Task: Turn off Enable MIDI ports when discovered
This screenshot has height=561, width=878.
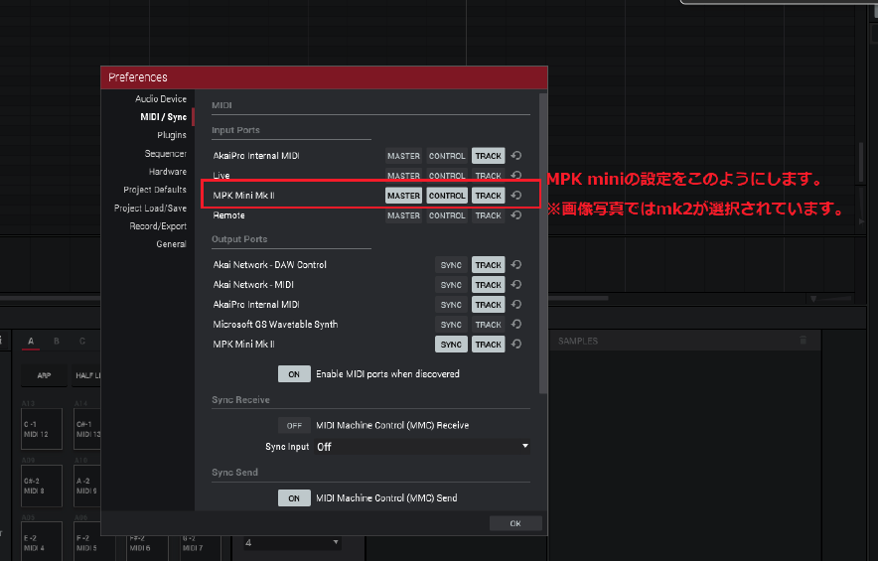Action: (294, 374)
